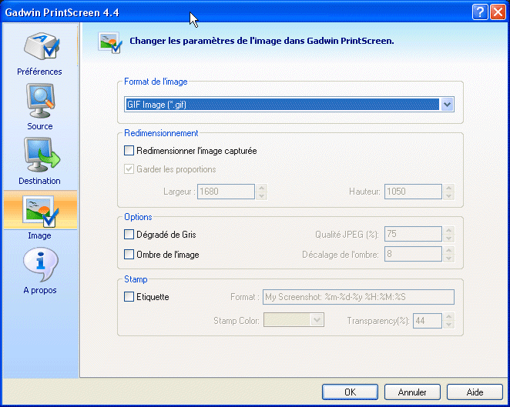
Task: Confirm settings with the OK button
Action: click(350, 392)
